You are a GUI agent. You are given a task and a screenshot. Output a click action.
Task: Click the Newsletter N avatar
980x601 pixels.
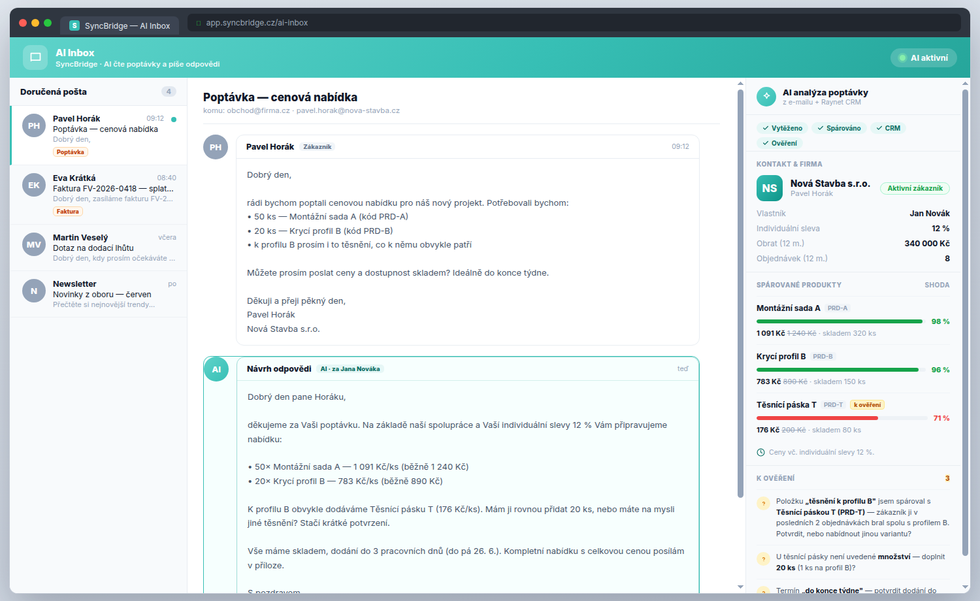pos(34,291)
